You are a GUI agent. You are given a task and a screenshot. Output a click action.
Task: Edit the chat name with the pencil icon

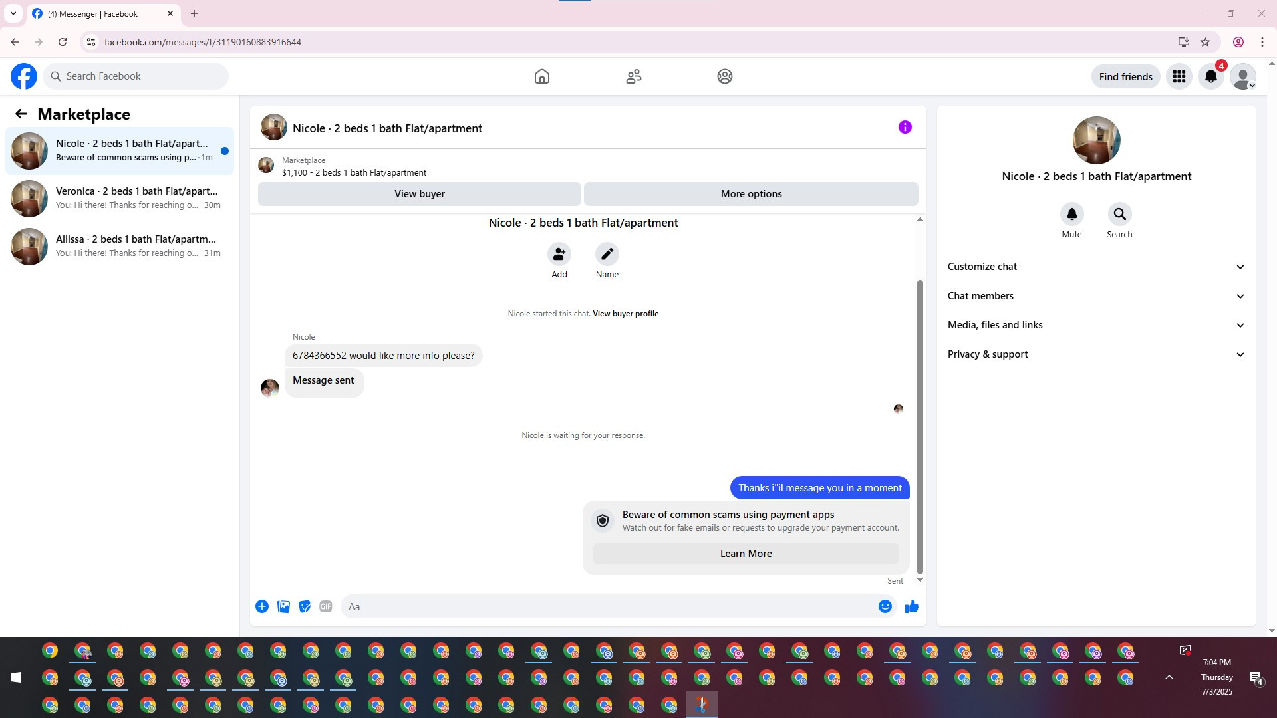click(x=607, y=254)
